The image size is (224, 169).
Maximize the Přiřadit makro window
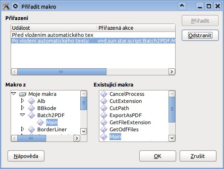point(209,6)
